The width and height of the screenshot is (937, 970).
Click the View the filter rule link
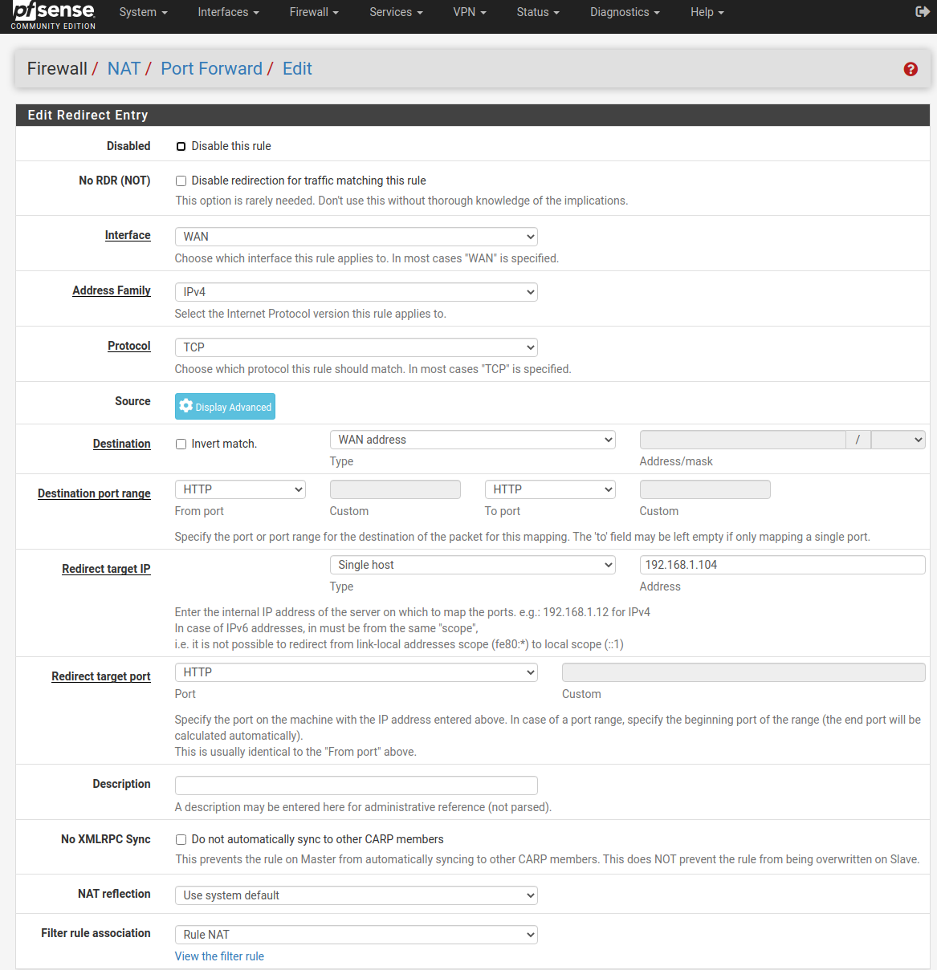point(219,956)
